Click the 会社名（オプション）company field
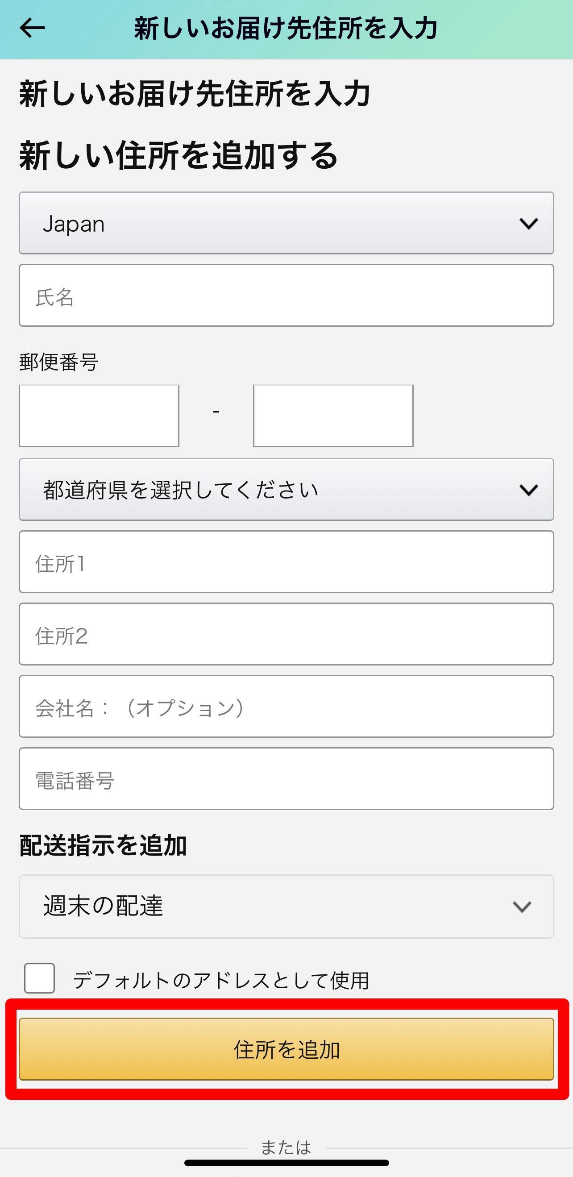 [286, 707]
